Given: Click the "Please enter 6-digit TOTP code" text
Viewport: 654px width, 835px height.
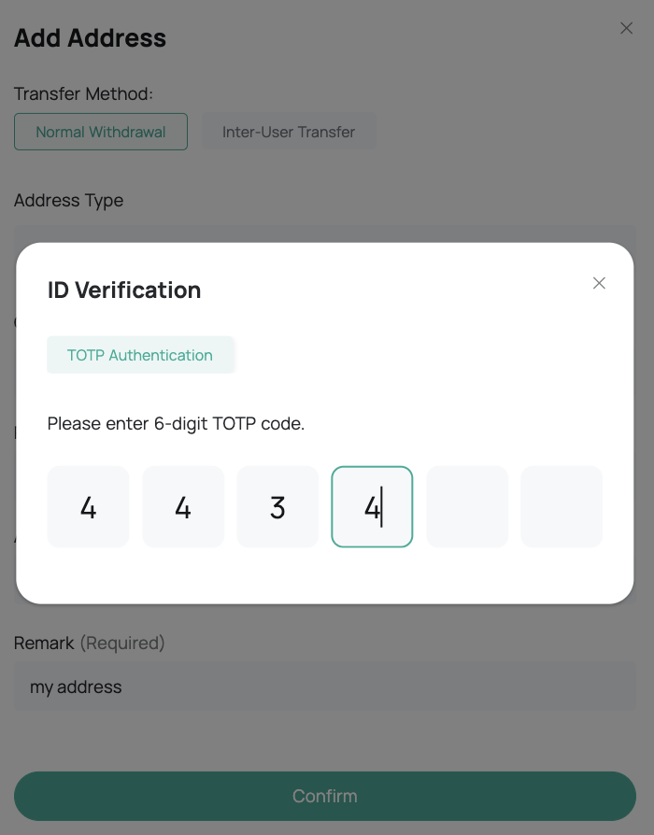Looking at the screenshot, I should tap(176, 424).
